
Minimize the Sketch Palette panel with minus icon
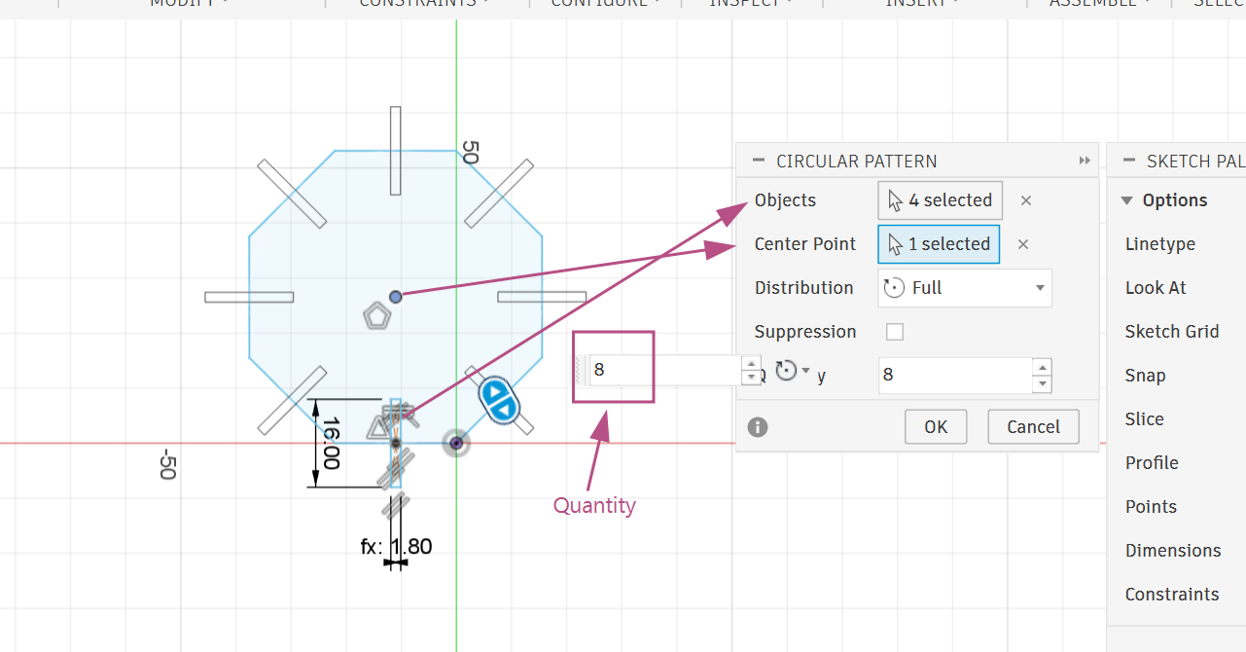1128,162
